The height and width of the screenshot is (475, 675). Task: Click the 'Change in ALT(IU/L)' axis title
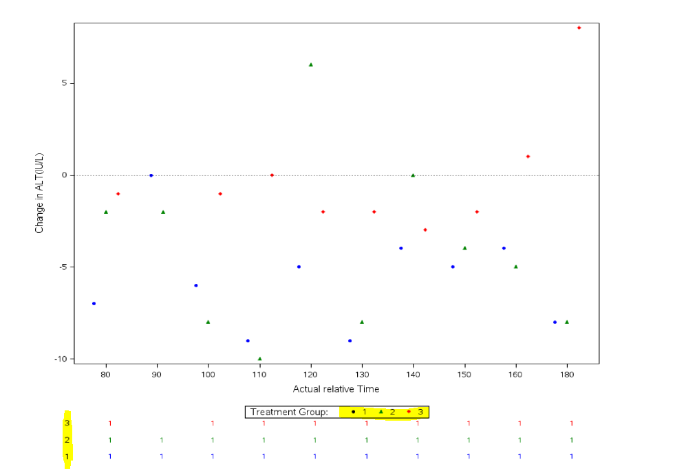pyautogui.click(x=39, y=193)
